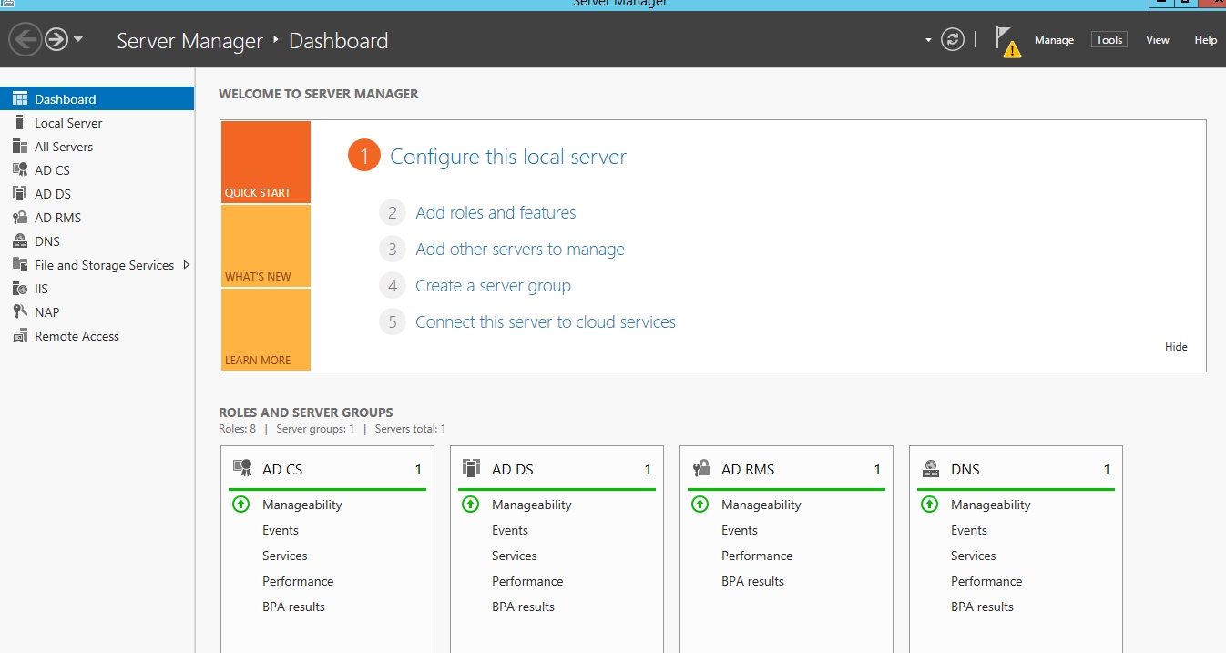
Task: Click the IIS sidebar icon
Action: coord(20,288)
